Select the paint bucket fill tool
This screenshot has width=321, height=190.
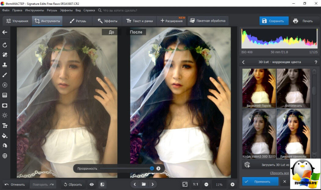[5, 136]
